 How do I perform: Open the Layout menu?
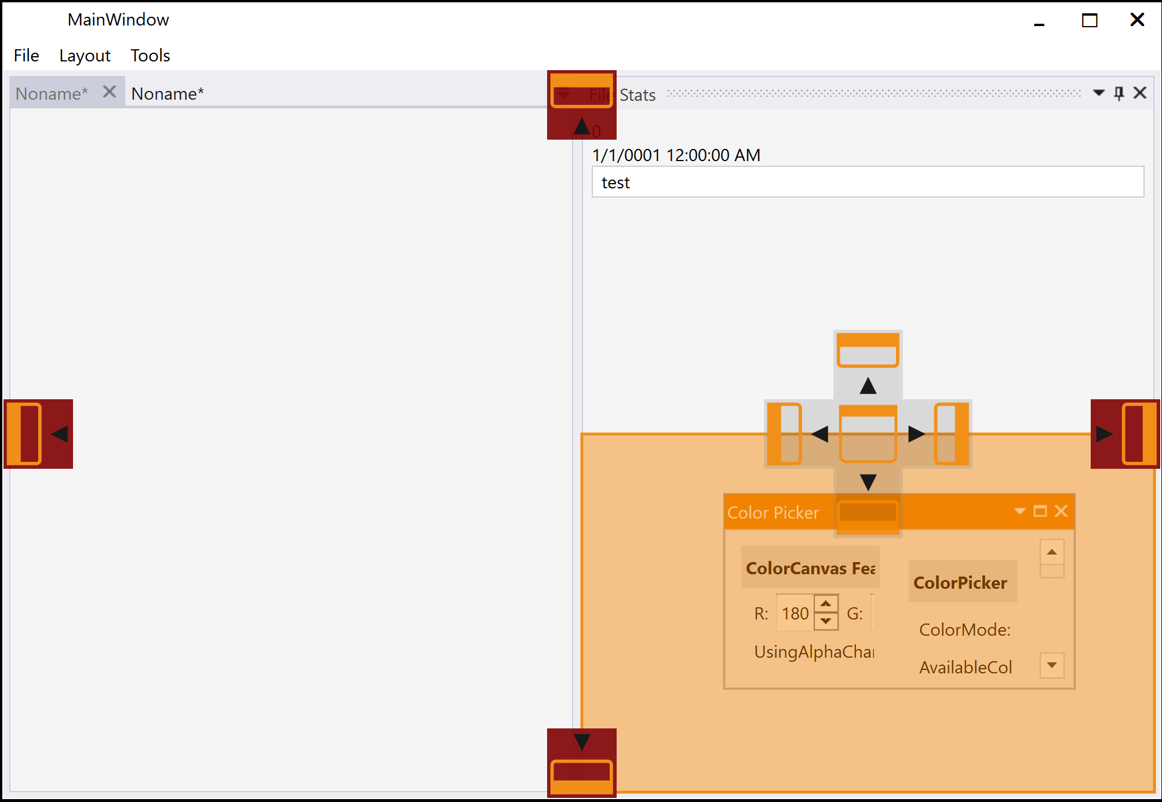pos(85,54)
